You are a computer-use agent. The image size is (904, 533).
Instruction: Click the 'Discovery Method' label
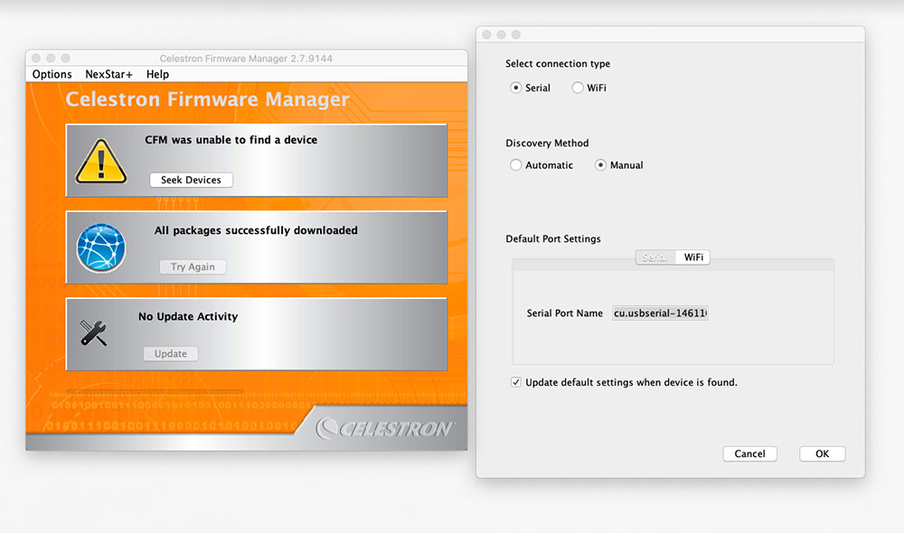tap(547, 143)
